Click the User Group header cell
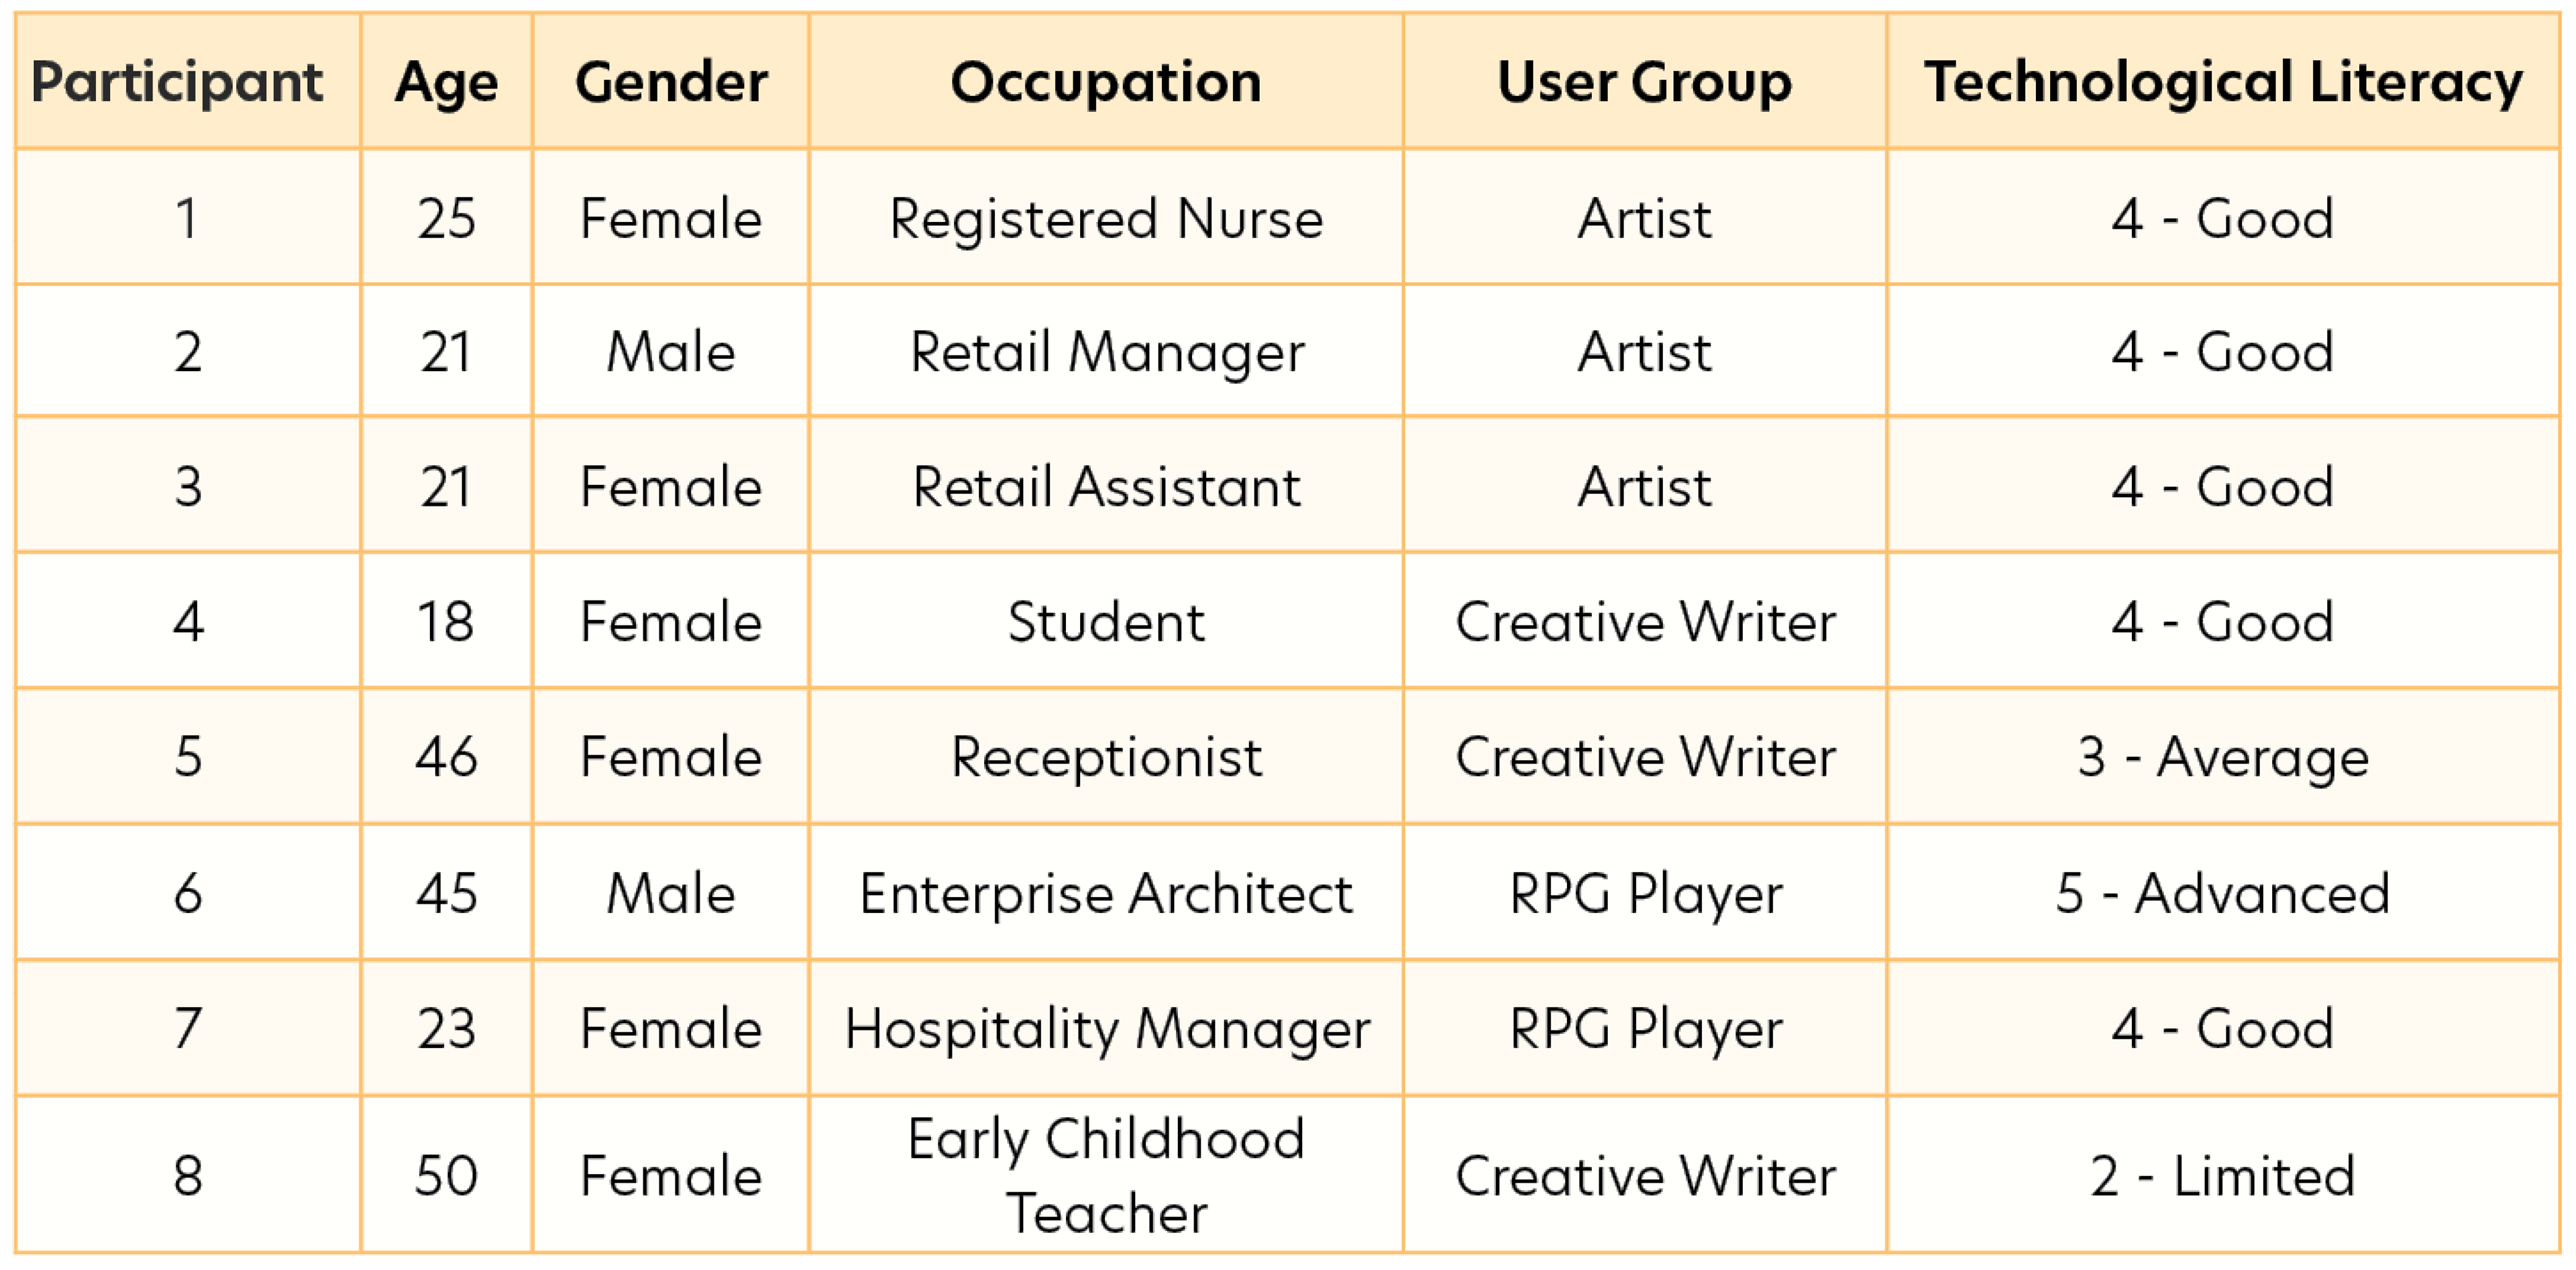Screen dimensions: 2576x1270 (1645, 81)
